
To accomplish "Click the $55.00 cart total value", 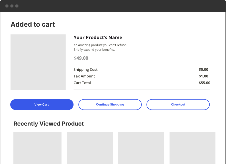I will point(204,83).
